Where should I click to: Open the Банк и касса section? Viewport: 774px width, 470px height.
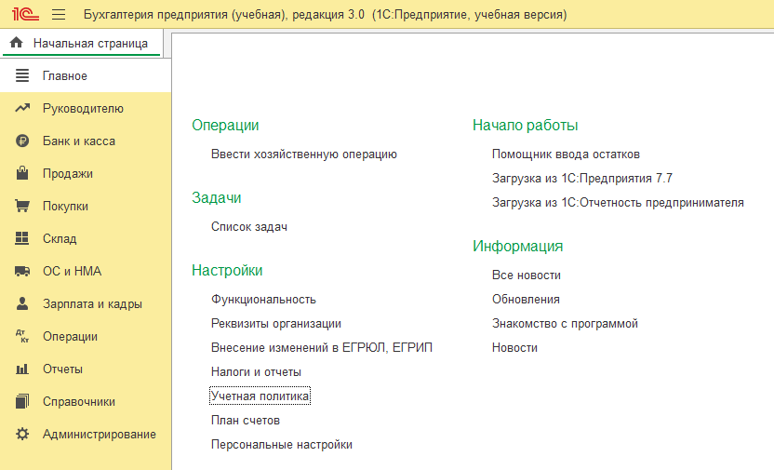[86, 141]
